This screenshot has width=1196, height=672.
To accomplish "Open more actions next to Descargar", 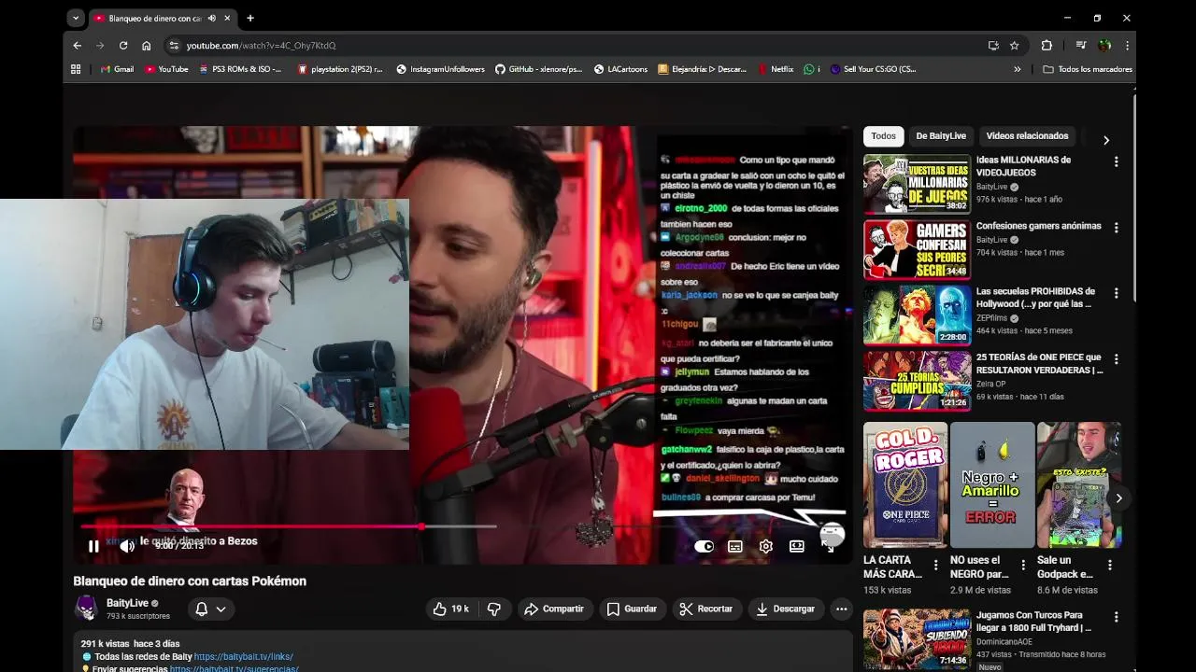I will [x=841, y=609].
